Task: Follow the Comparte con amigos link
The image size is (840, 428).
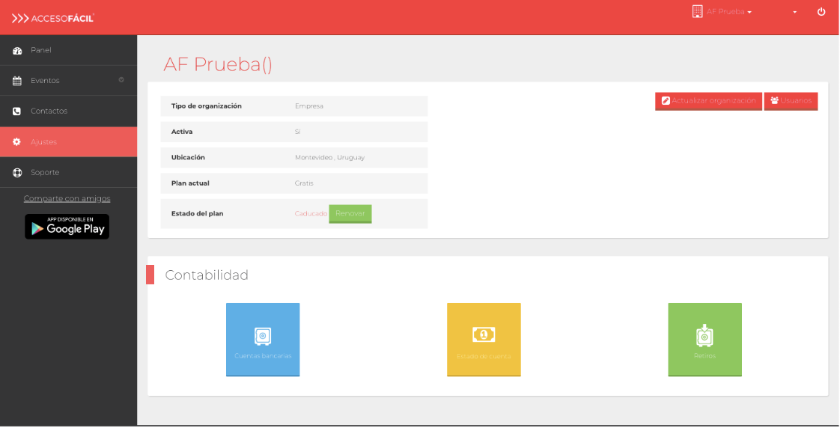Action: click(x=67, y=198)
